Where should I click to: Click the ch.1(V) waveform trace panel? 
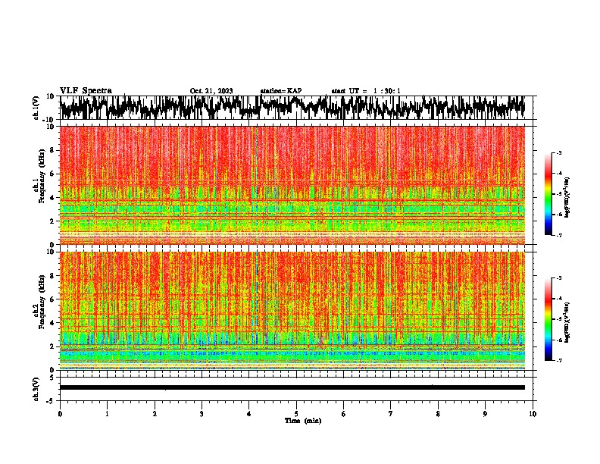292,108
